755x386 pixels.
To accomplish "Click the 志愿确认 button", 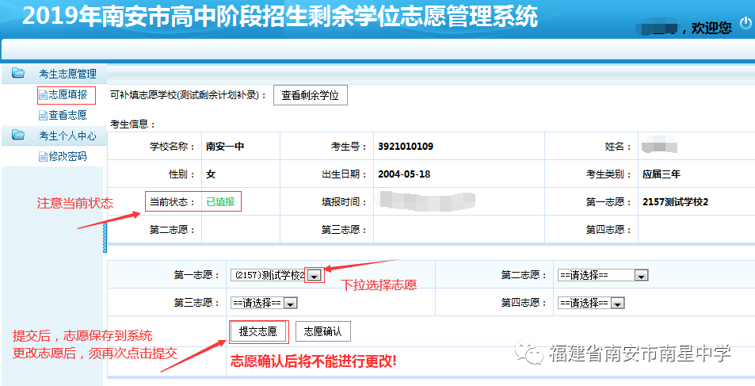I will [x=322, y=331].
